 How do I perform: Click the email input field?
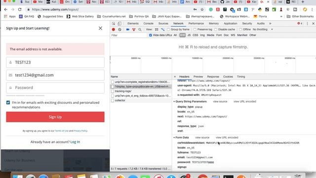tap(55, 75)
